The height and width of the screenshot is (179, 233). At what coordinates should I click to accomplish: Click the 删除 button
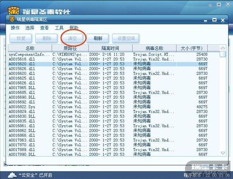tap(47, 38)
